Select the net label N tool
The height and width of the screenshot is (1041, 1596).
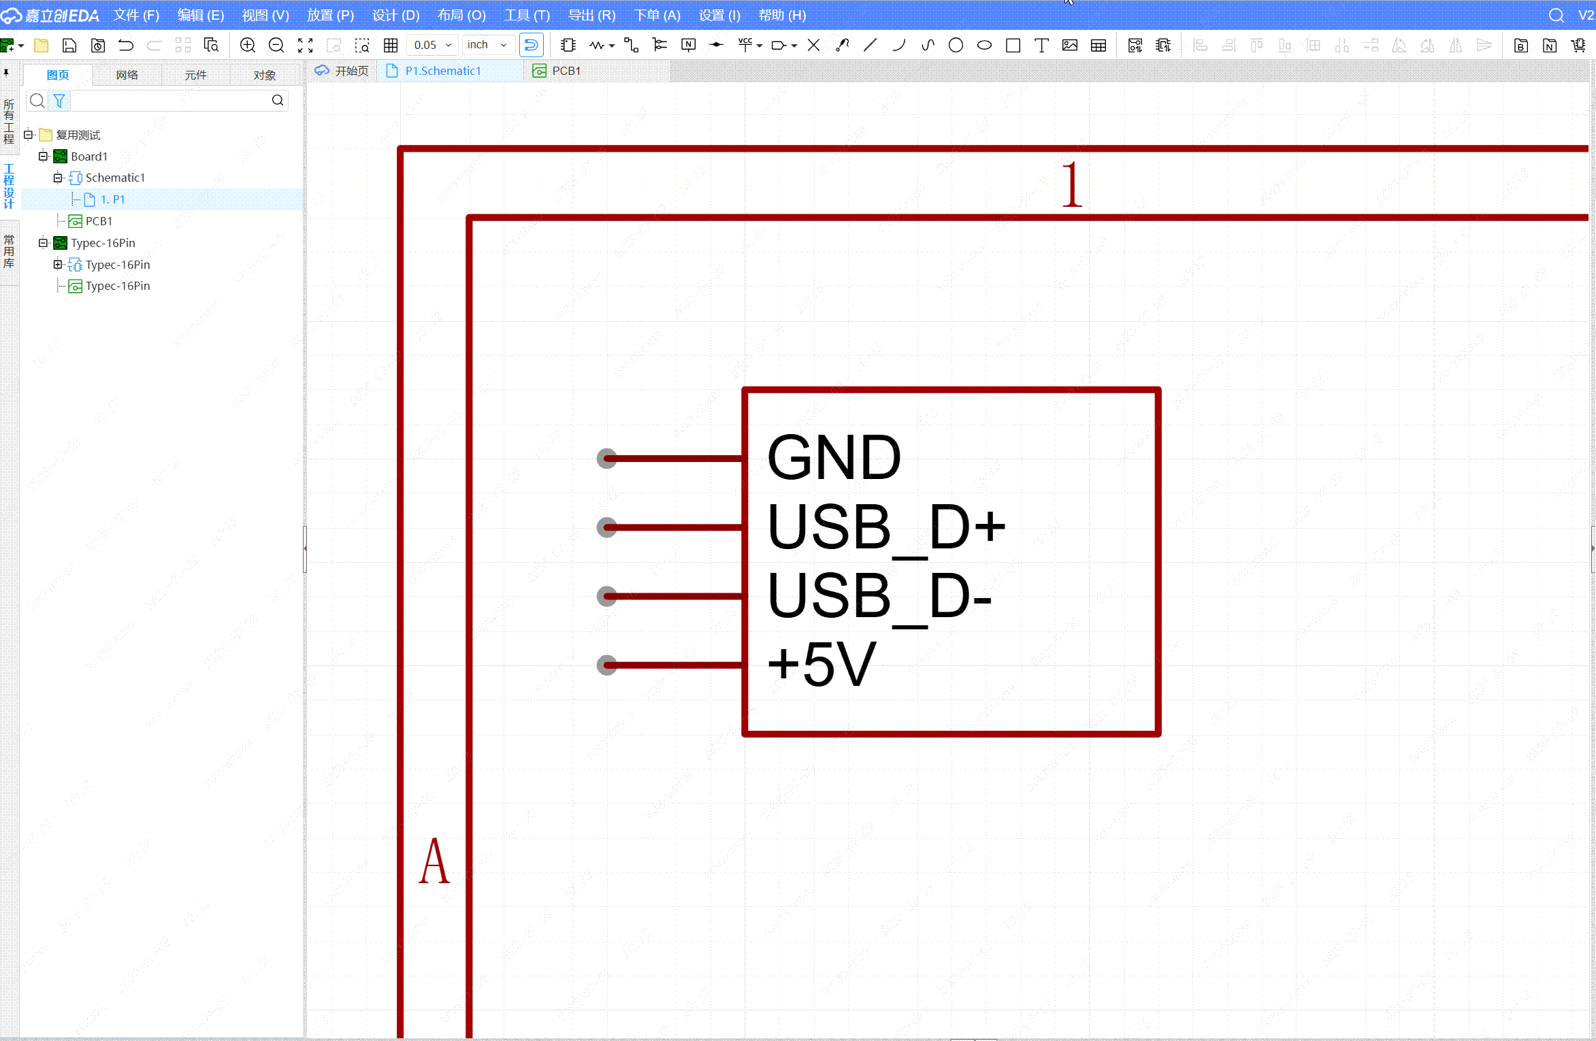coord(688,46)
